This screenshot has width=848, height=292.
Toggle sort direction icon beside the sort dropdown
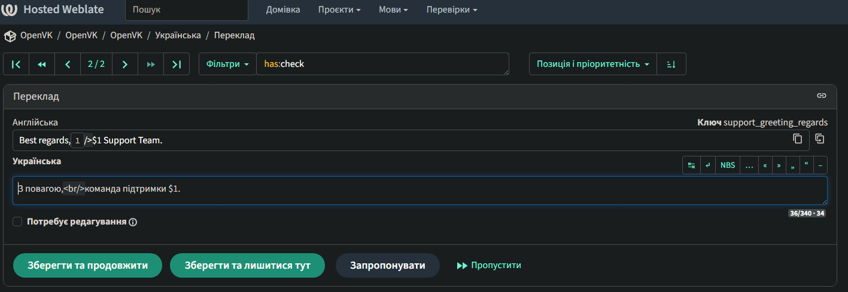[x=671, y=64]
